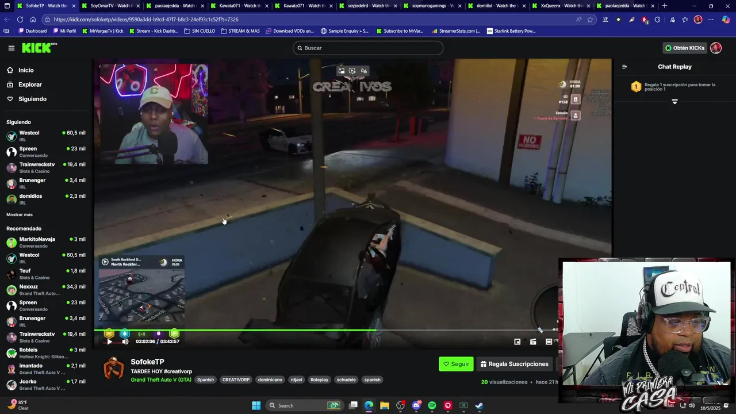This screenshot has height=414, width=736.
Task: Open Spotify from taskbar
Action: 432,405
